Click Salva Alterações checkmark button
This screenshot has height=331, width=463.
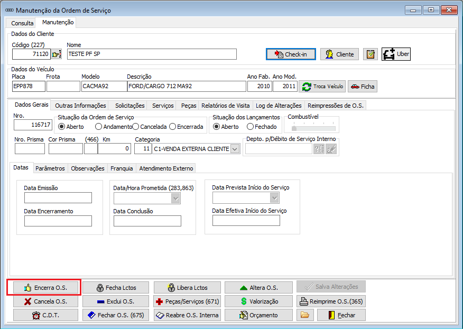331,287
